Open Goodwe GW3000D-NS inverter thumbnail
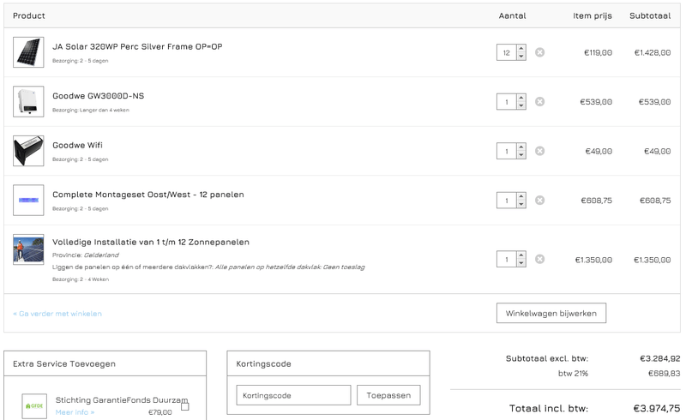The width and height of the screenshot is (686, 420). click(x=28, y=101)
